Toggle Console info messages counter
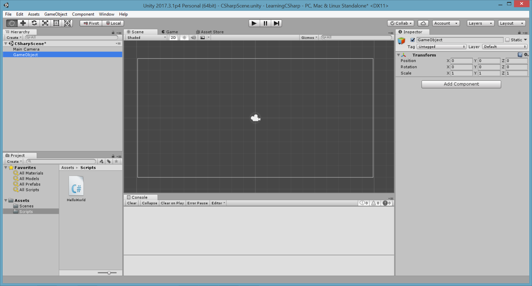 tap(364, 203)
